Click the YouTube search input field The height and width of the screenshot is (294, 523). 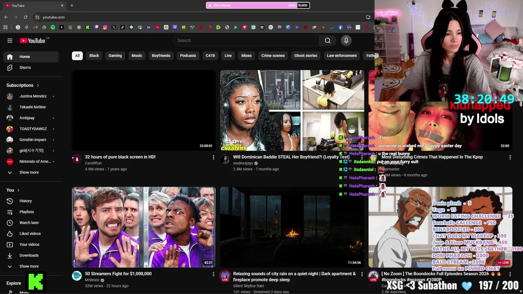[246, 40]
